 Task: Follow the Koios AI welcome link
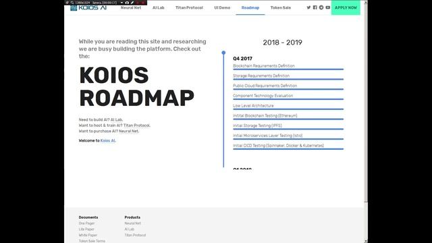pos(108,140)
